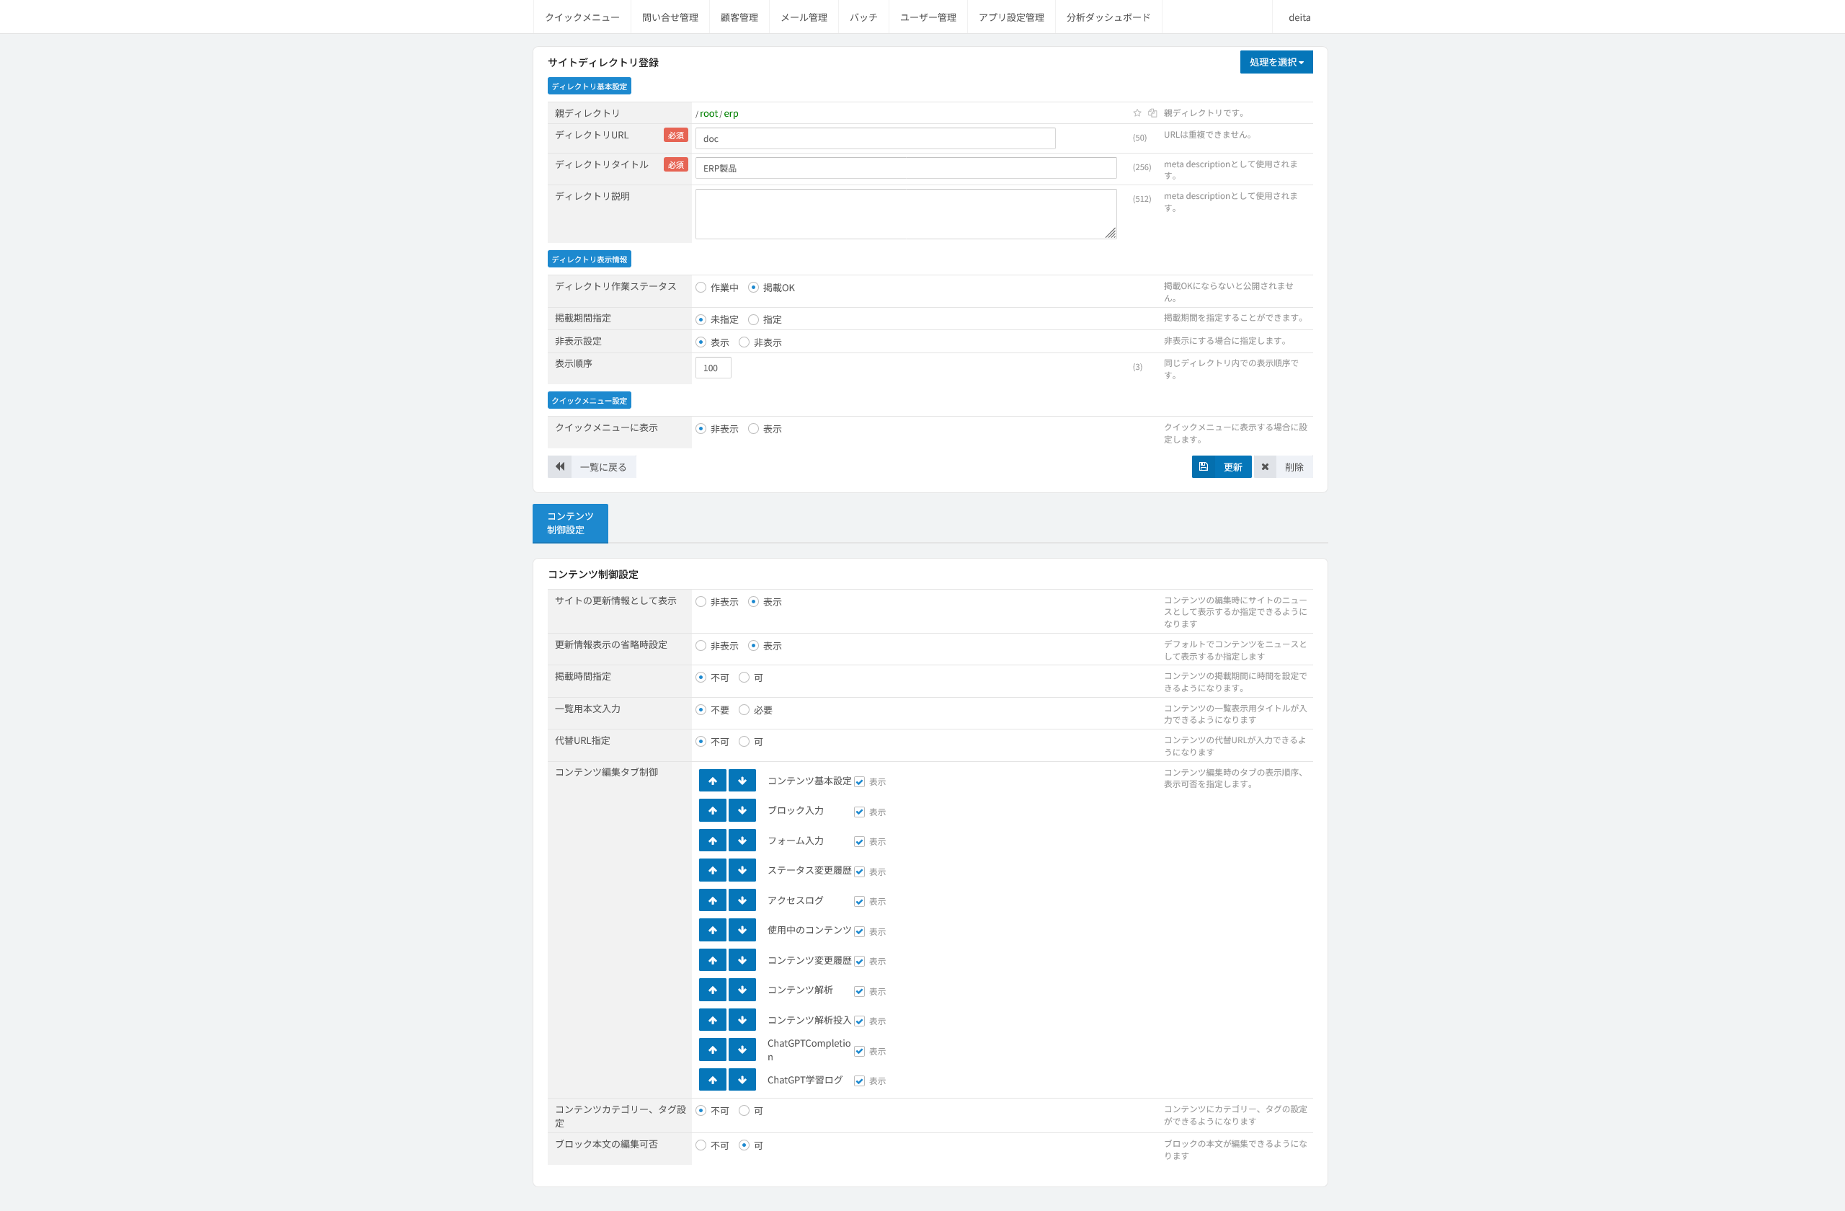Move ChatGPT学習ログ up with arrow
Image resolution: width=1845 pixels, height=1211 pixels.
(x=713, y=1079)
